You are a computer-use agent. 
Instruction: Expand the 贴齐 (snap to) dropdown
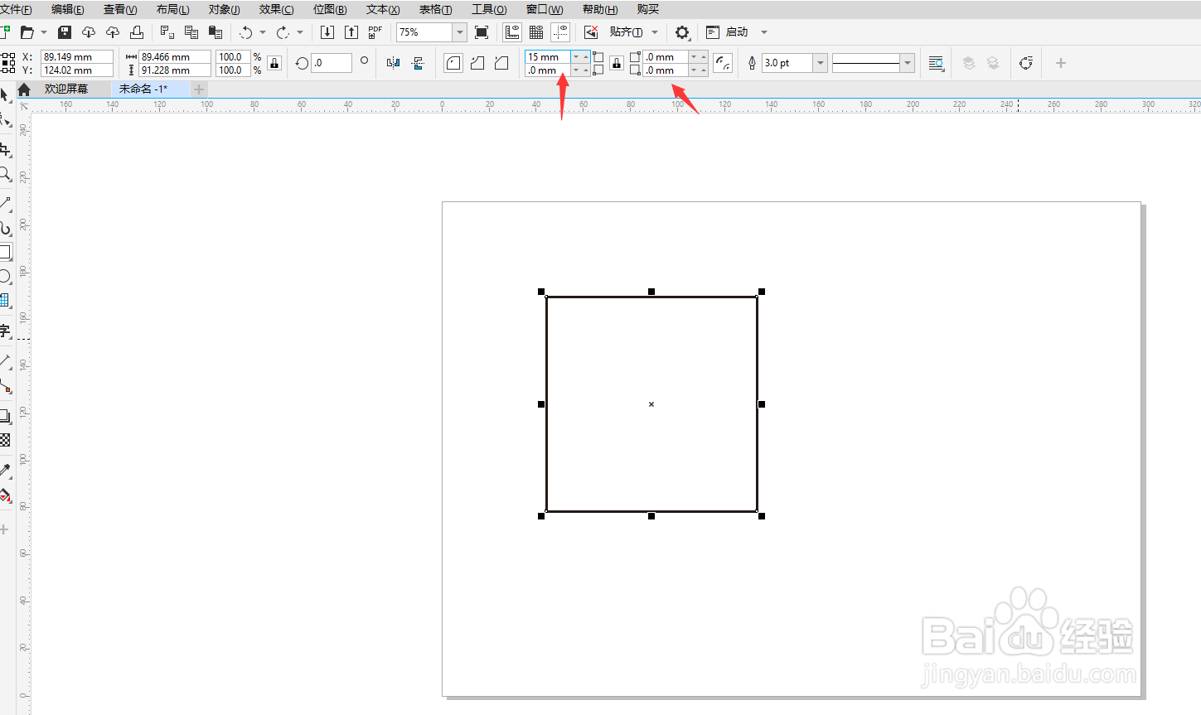click(x=655, y=32)
